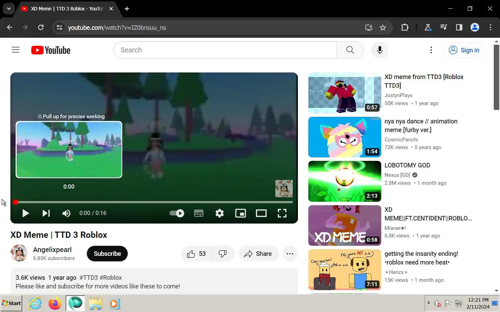Open the YouTube guide hamburger menu

(16, 50)
